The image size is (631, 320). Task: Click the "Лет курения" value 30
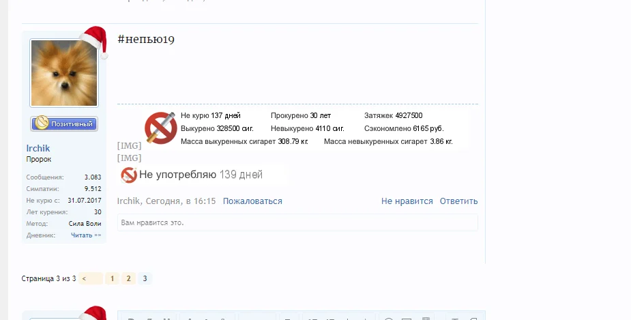pos(98,212)
